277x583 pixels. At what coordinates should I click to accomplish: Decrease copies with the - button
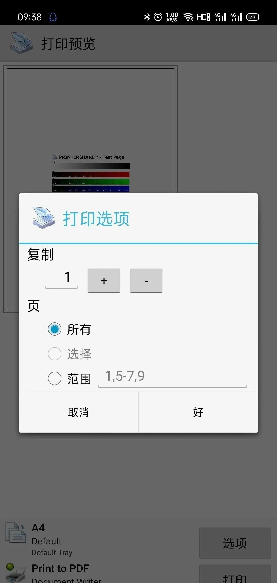coord(146,280)
